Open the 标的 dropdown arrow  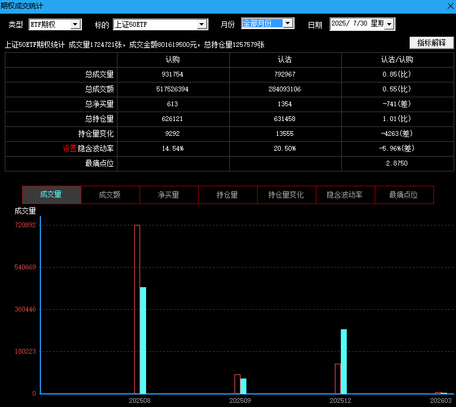pyautogui.click(x=201, y=24)
